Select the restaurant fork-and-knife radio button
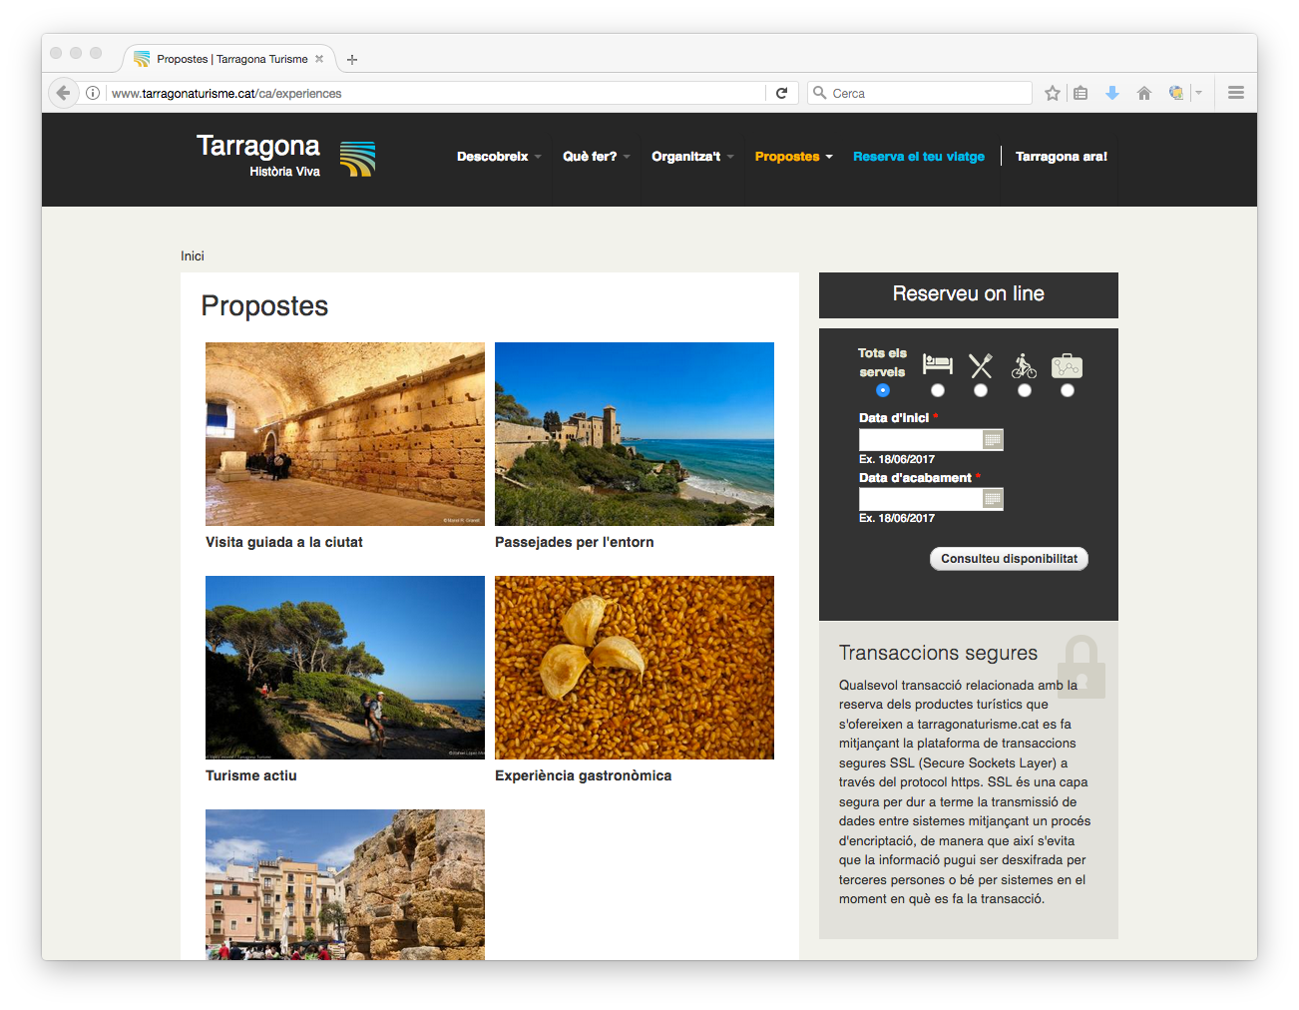 pyautogui.click(x=981, y=390)
